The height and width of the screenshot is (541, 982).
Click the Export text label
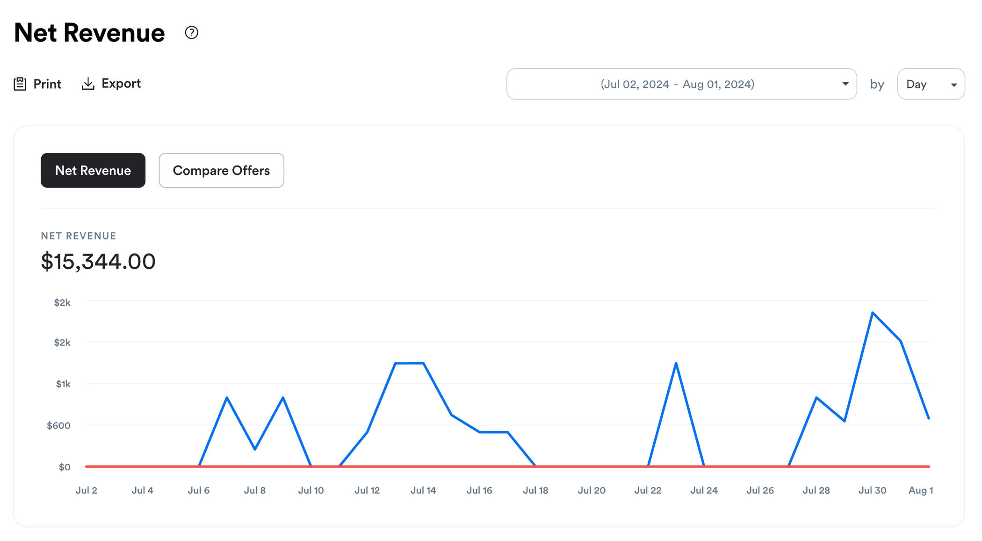[x=121, y=84]
